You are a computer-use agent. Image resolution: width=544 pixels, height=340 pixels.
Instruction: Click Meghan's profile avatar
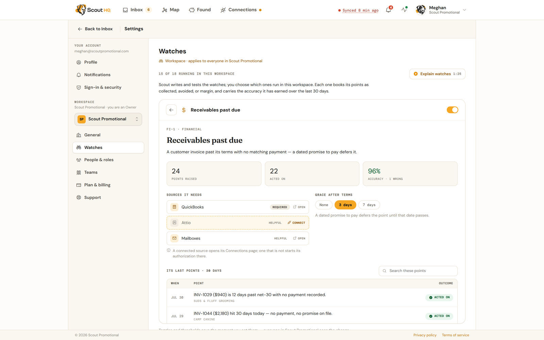click(x=421, y=10)
